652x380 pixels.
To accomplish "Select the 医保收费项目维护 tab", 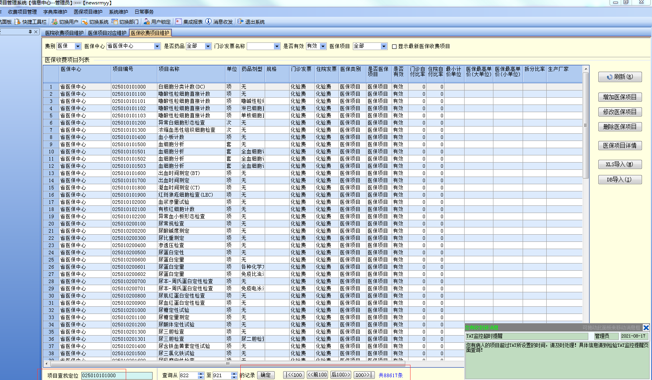I will (x=150, y=33).
